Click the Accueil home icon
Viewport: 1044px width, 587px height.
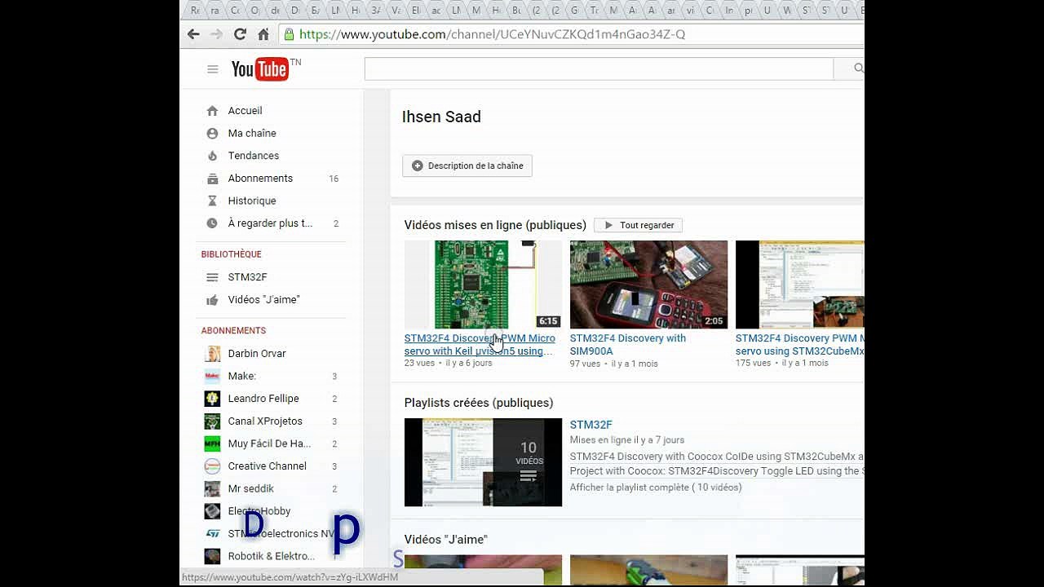pos(212,111)
